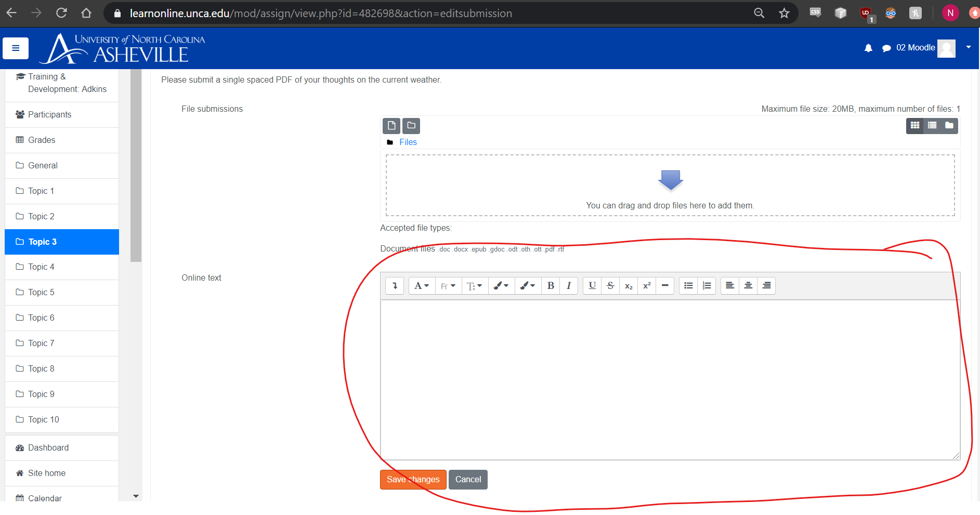Switch file view to folder tree
This screenshot has height=515, width=980.
pos(949,125)
